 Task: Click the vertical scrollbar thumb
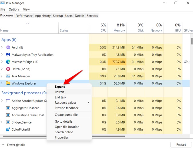pos(192,41)
